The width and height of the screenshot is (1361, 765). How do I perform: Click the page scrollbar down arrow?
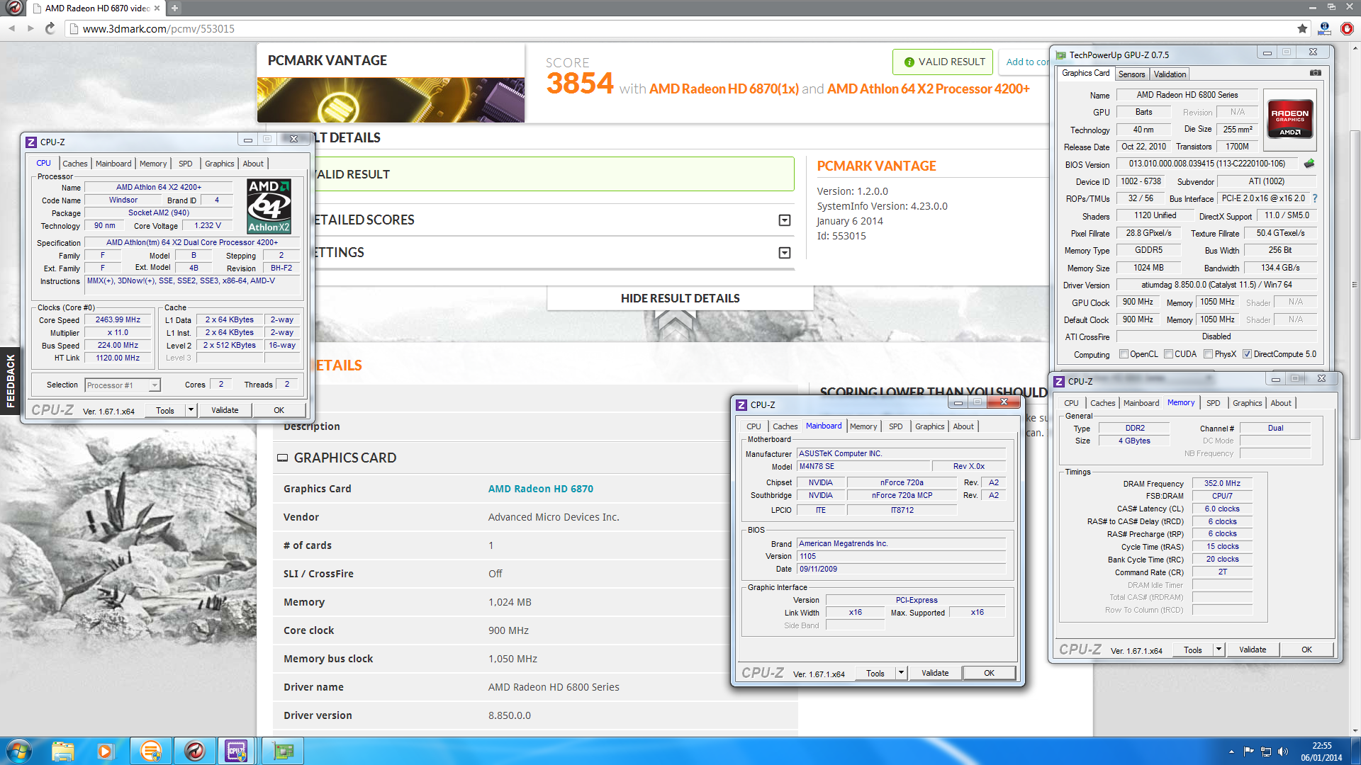click(x=1355, y=731)
